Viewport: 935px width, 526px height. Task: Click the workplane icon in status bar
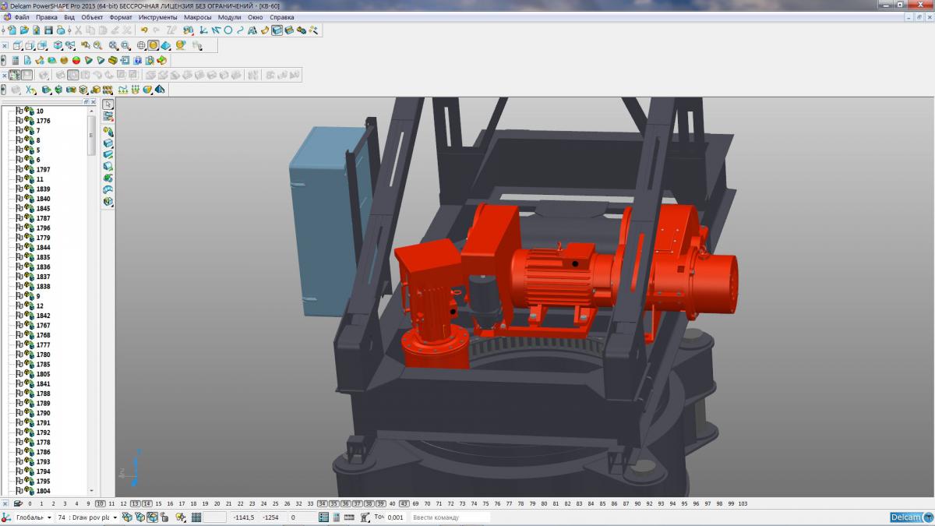coord(5,517)
